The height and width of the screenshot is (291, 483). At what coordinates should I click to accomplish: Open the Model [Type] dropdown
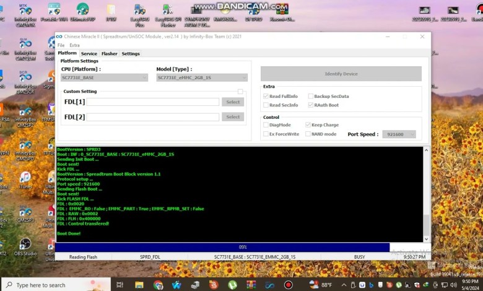pyautogui.click(x=202, y=77)
